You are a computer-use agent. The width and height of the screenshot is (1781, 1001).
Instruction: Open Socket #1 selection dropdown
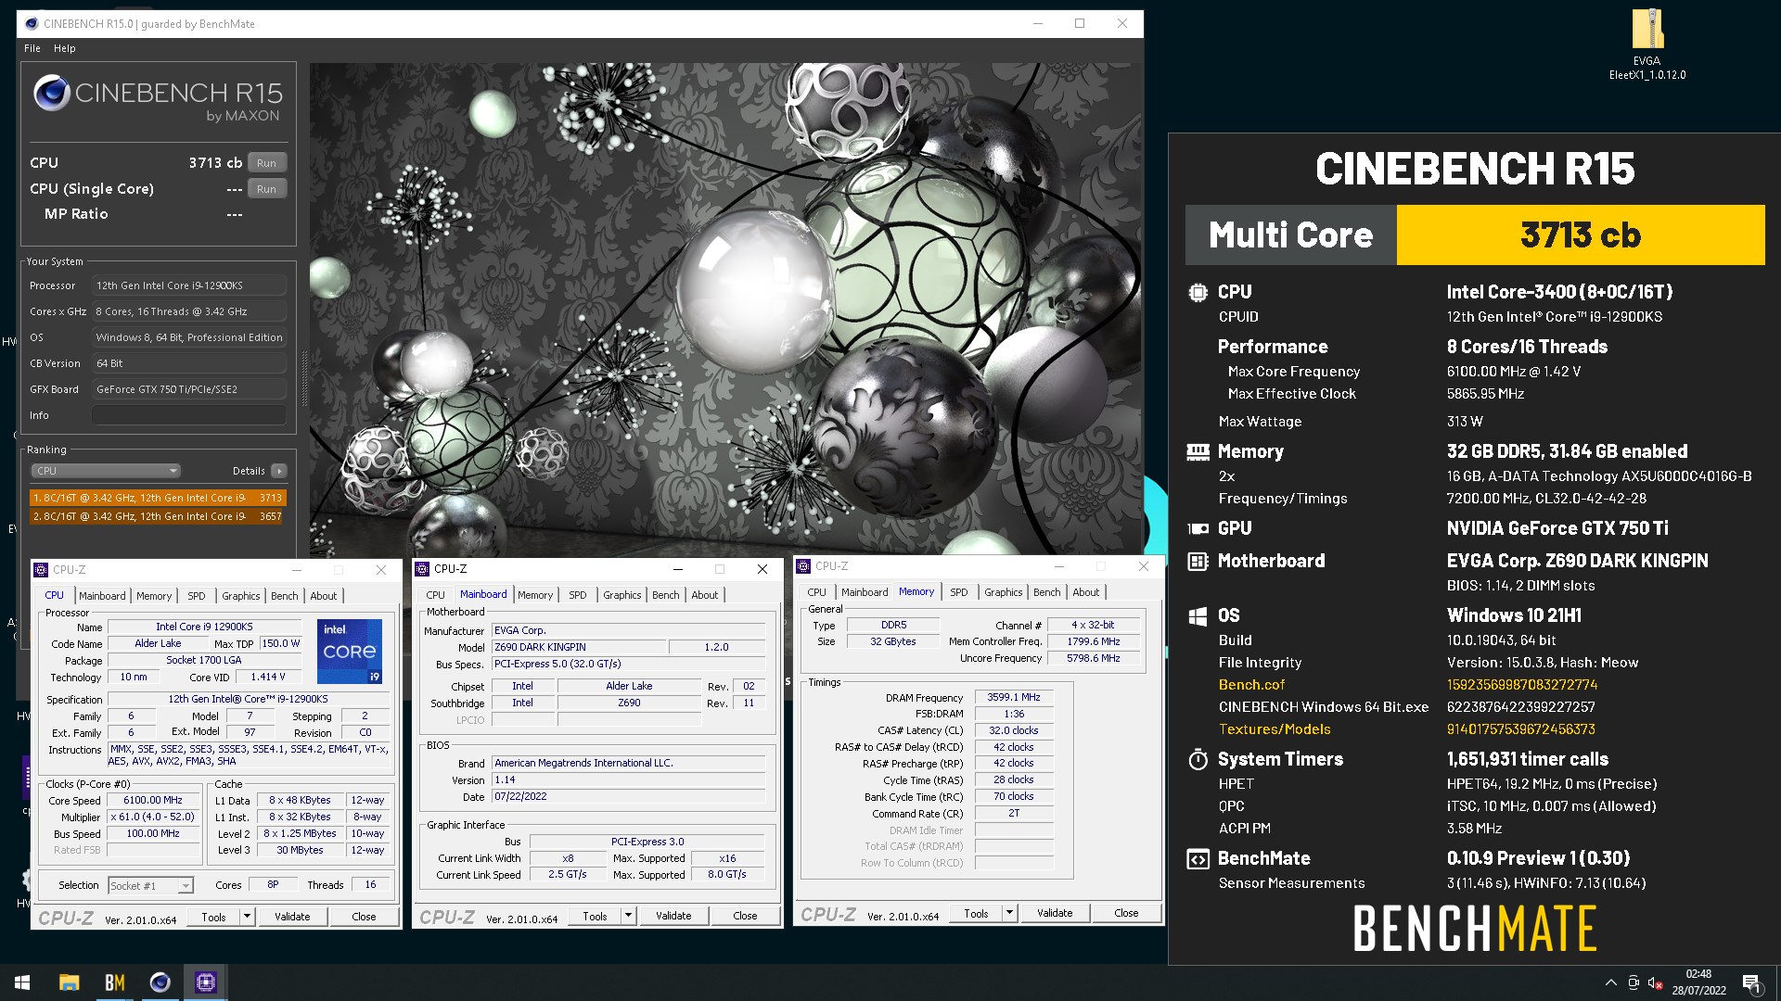pyautogui.click(x=150, y=886)
